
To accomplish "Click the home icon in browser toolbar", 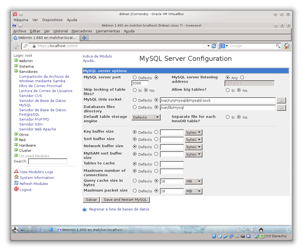I will point(287,46).
